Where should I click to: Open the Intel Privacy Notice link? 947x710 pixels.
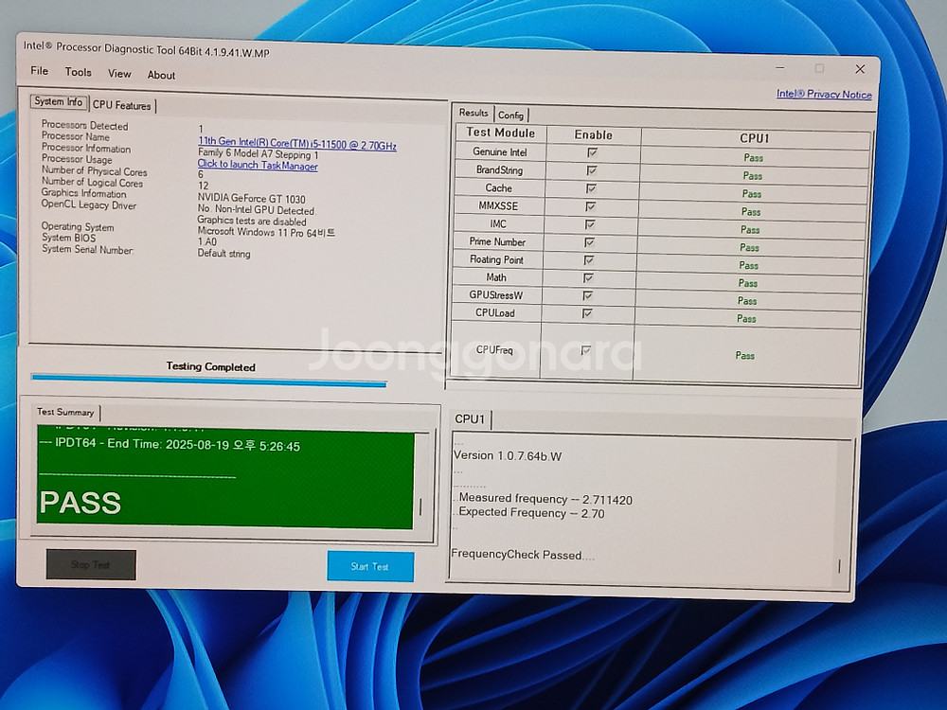click(824, 94)
